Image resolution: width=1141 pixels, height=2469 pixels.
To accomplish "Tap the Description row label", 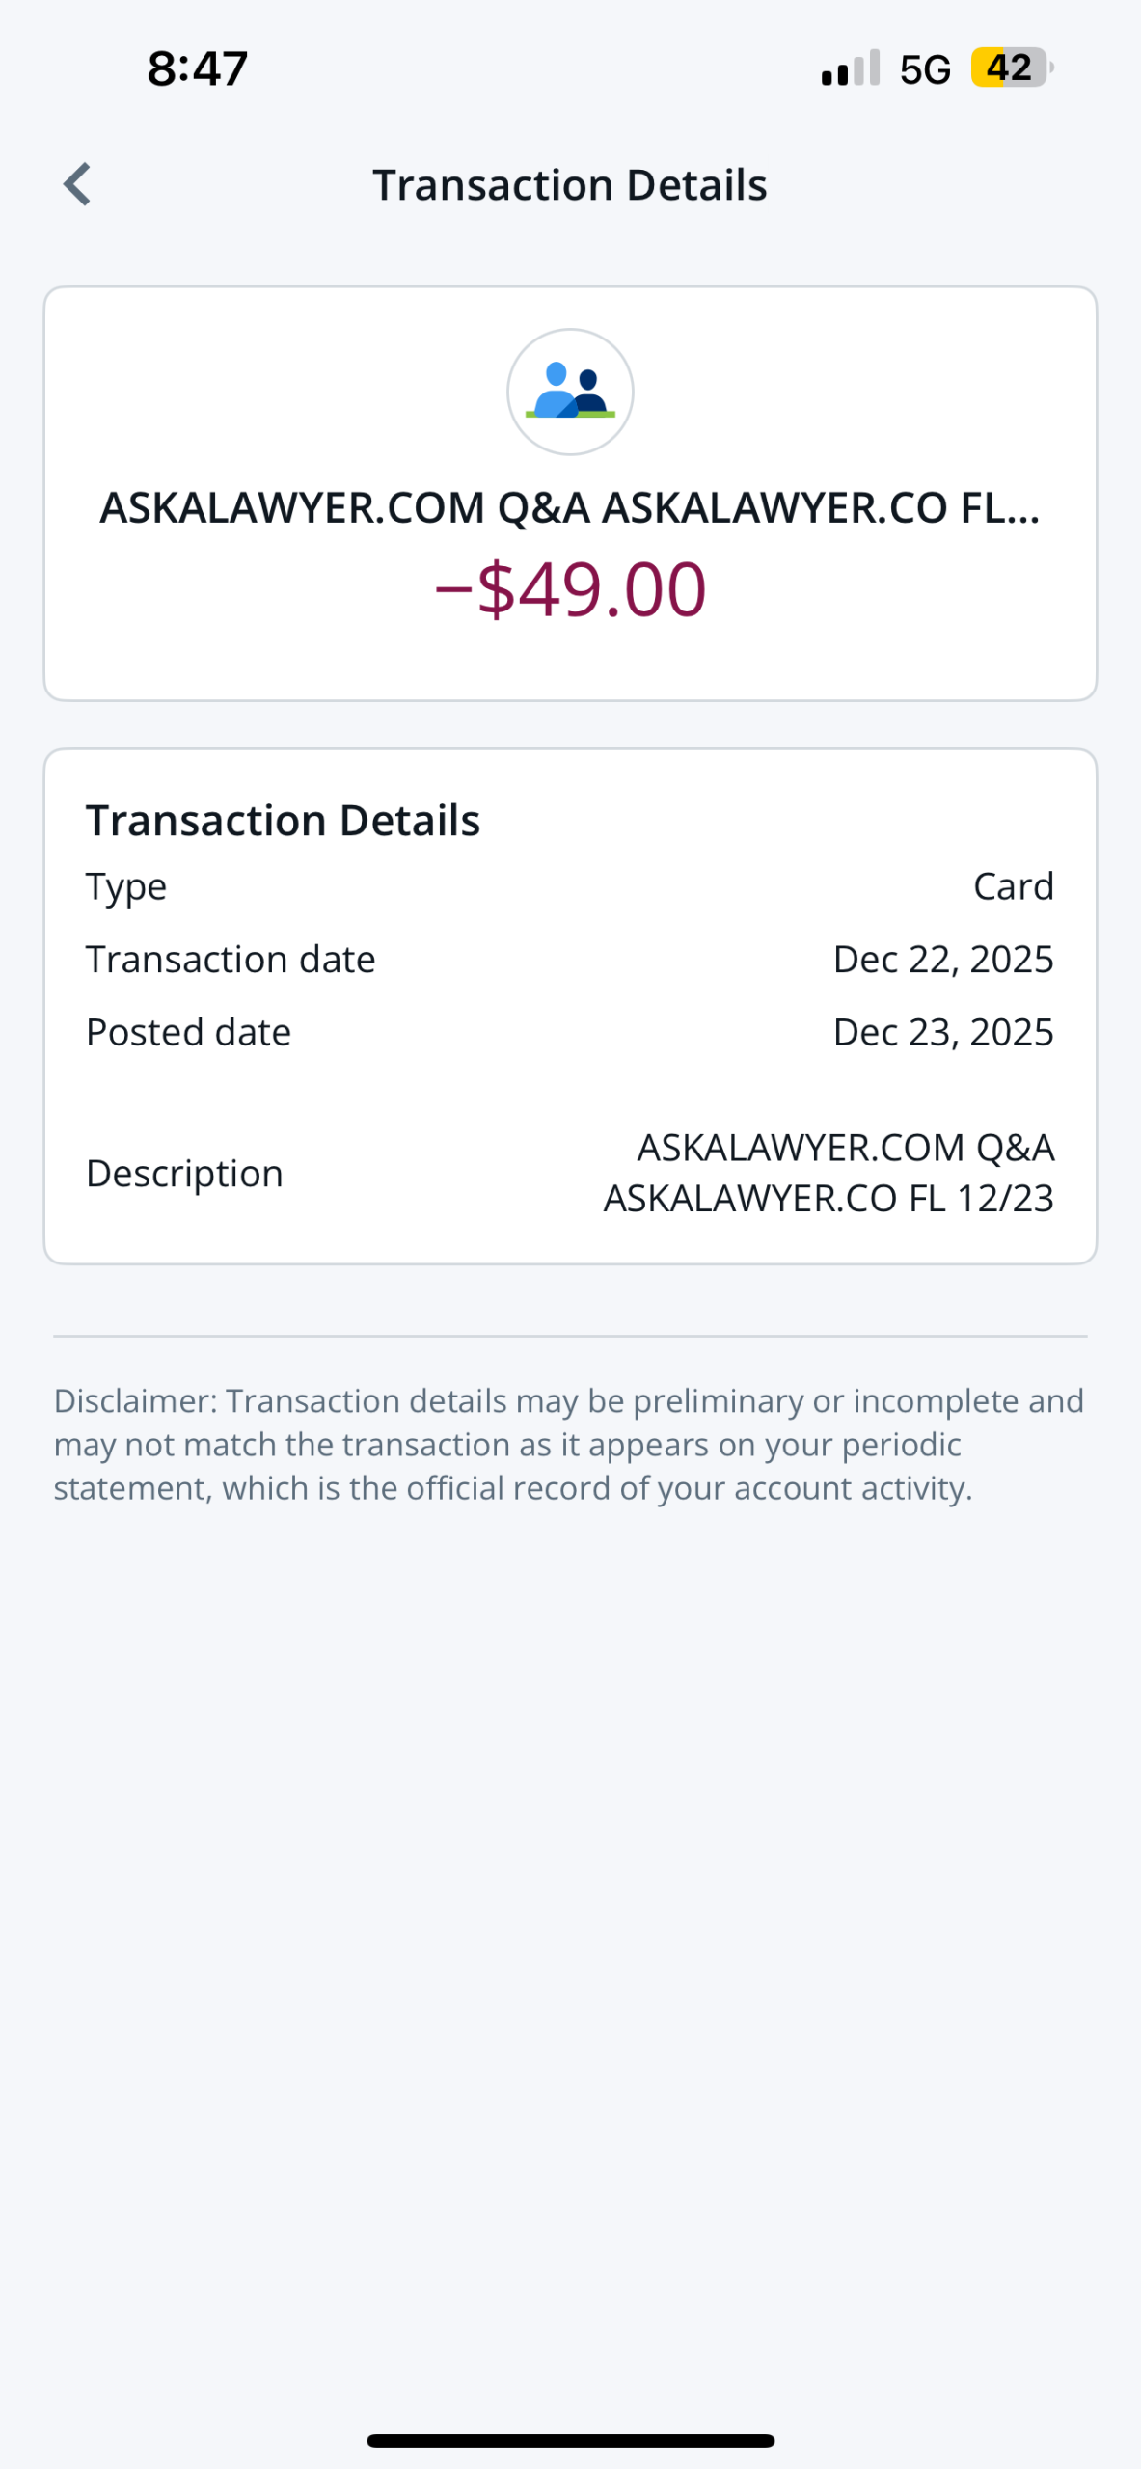I will pos(184,1174).
